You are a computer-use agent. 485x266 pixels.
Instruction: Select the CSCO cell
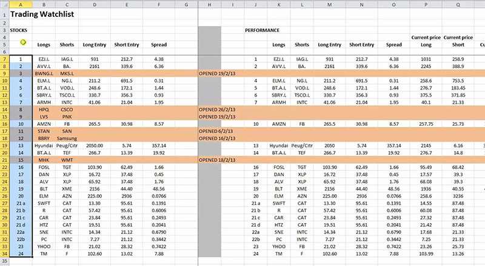pos(67,109)
